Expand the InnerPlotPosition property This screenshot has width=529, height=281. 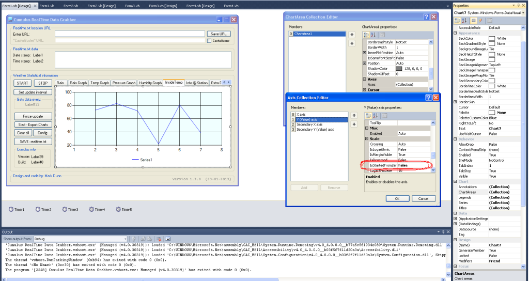click(x=365, y=53)
